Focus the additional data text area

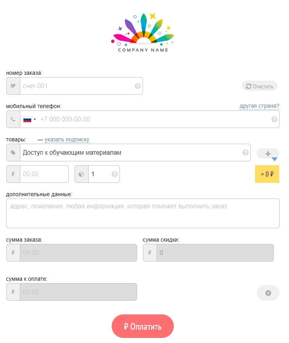(x=143, y=213)
